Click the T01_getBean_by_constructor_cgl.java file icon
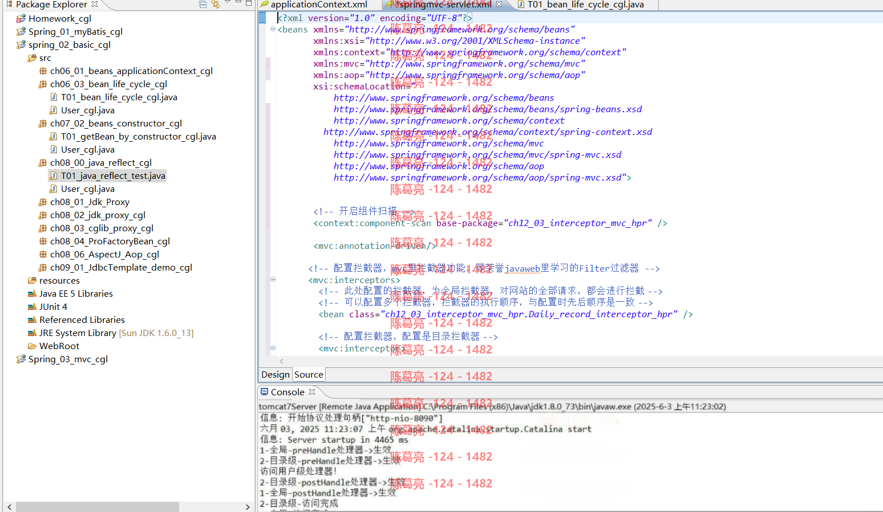This screenshot has height=512, width=883. point(54,136)
